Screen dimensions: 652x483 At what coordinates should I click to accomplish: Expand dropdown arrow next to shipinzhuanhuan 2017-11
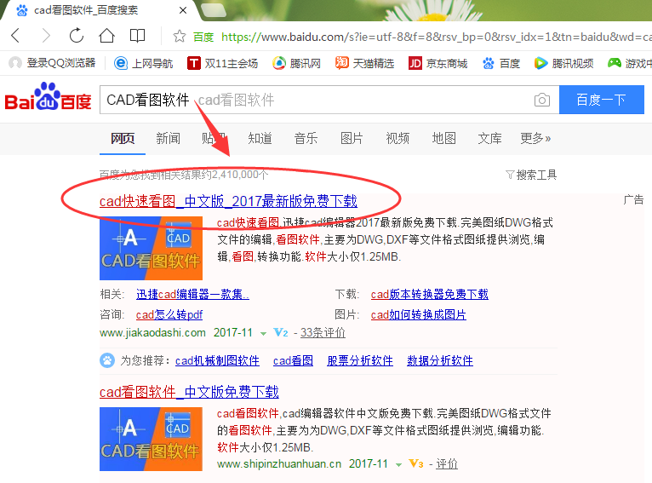398,465
